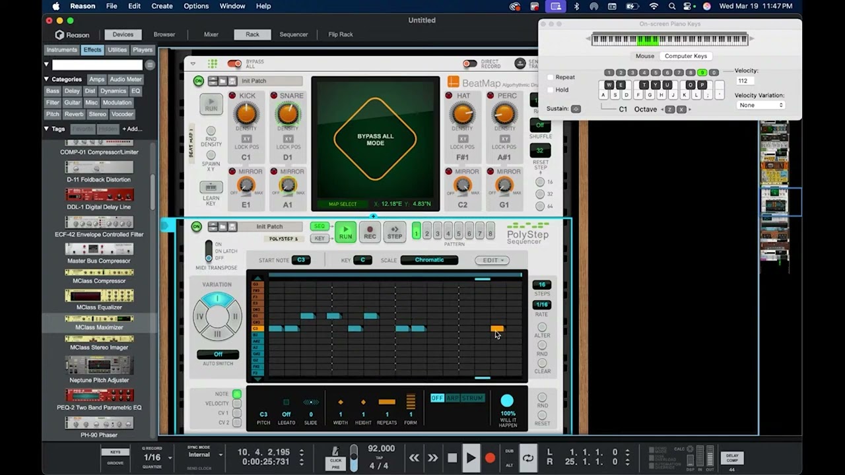Click the Snare XY lock position button

click(x=288, y=139)
